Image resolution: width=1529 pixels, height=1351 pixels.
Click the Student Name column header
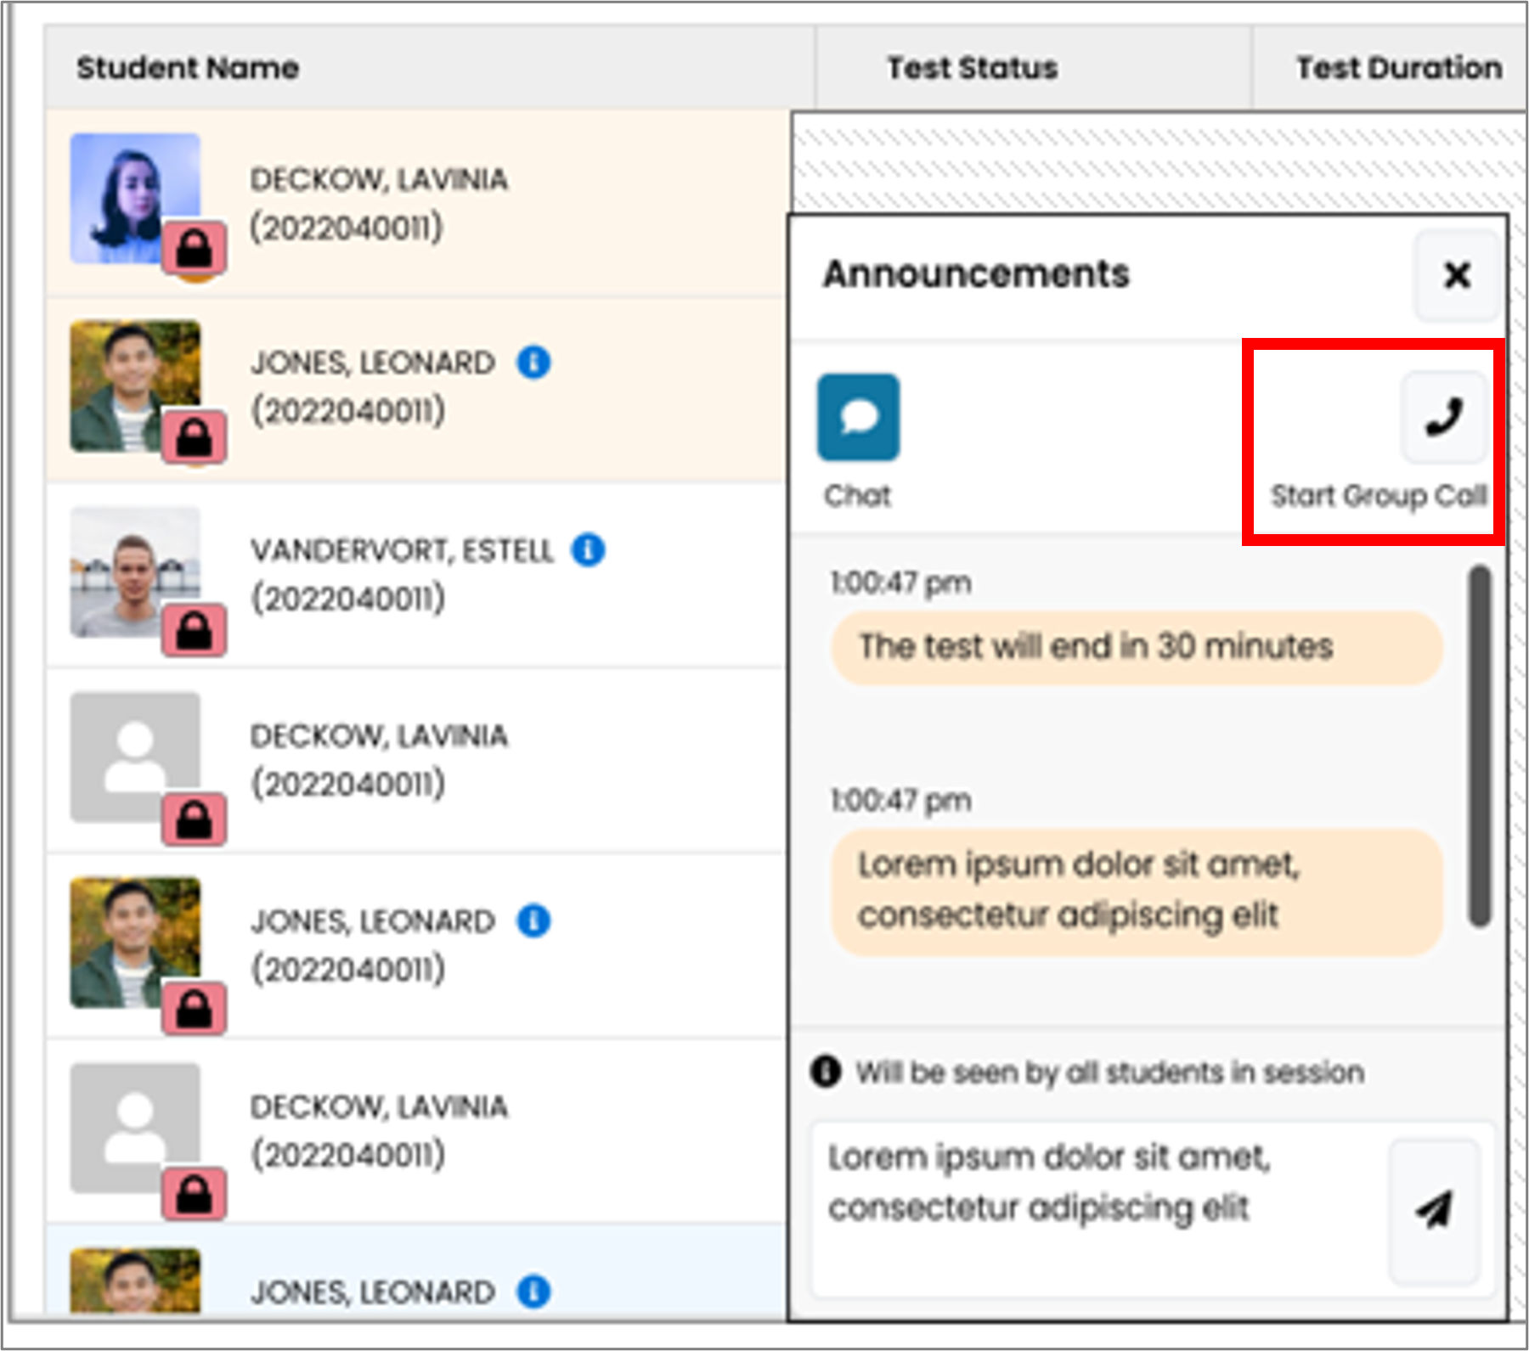[x=188, y=67]
